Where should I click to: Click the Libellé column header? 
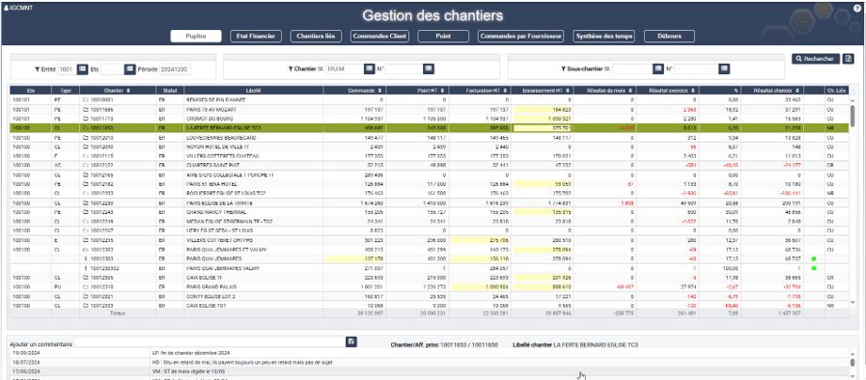click(253, 90)
